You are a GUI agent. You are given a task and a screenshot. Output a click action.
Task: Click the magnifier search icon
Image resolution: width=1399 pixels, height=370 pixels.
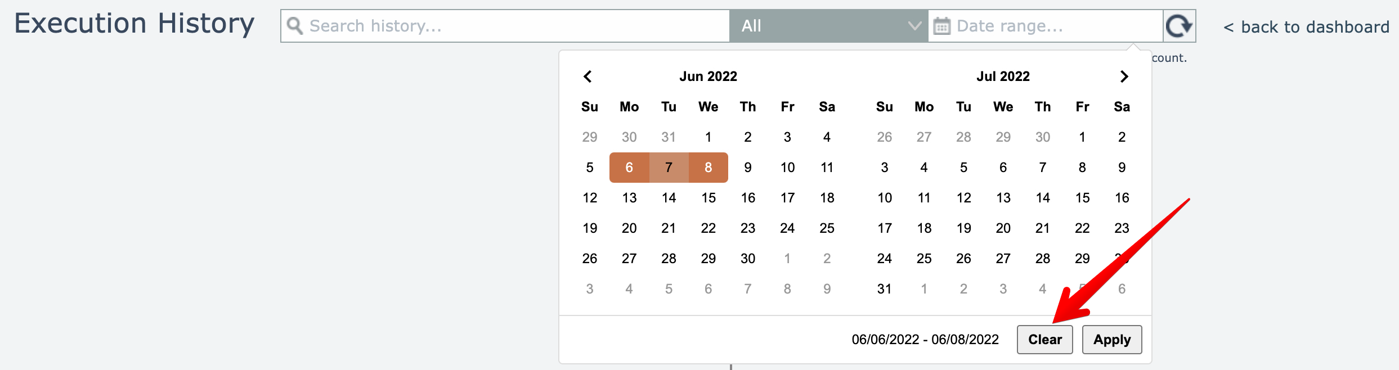[294, 26]
